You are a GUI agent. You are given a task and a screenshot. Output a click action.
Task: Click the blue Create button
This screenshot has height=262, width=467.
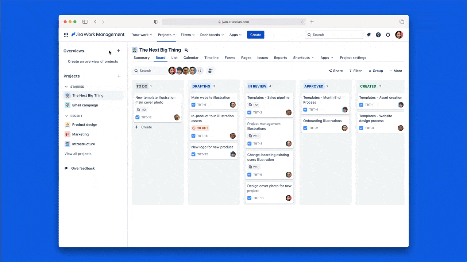(x=255, y=35)
